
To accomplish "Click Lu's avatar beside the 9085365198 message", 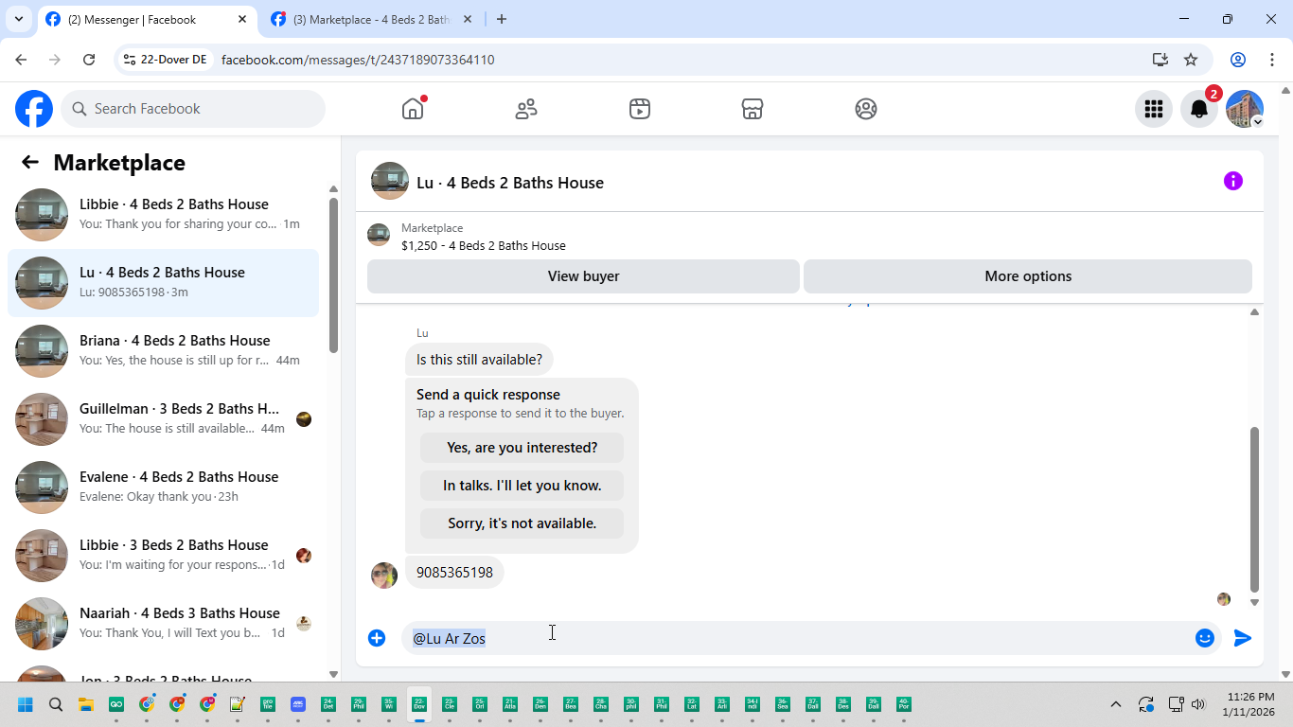I will point(384,576).
